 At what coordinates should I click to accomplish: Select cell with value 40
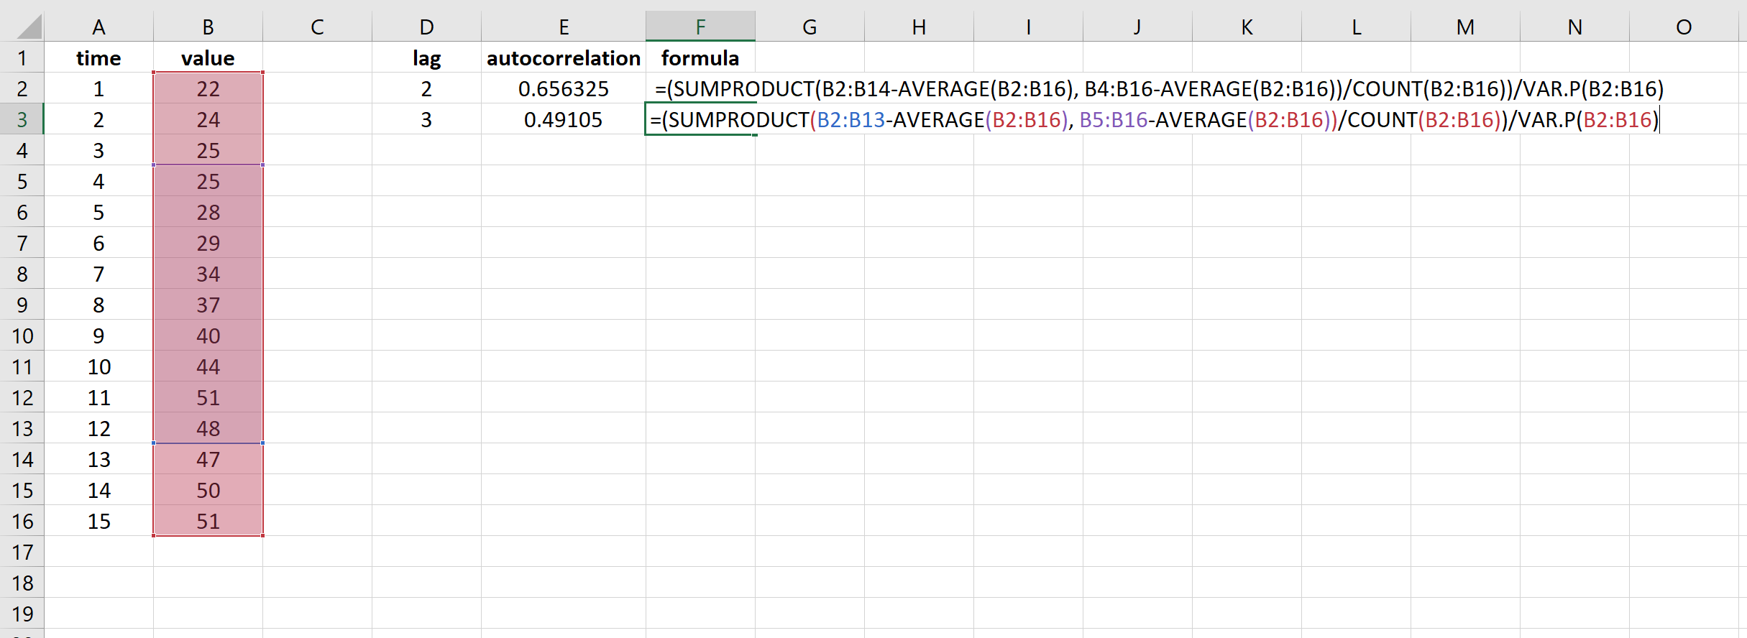[208, 336]
